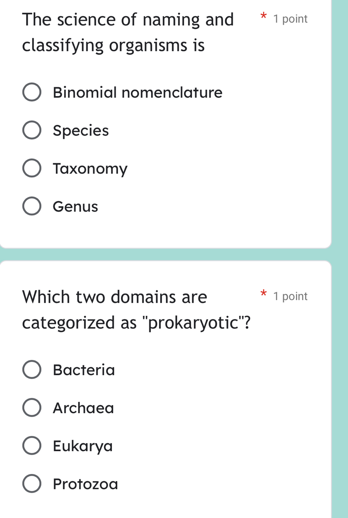Pick the Archaea radio button
The width and height of the screenshot is (348, 518).
coord(32,407)
